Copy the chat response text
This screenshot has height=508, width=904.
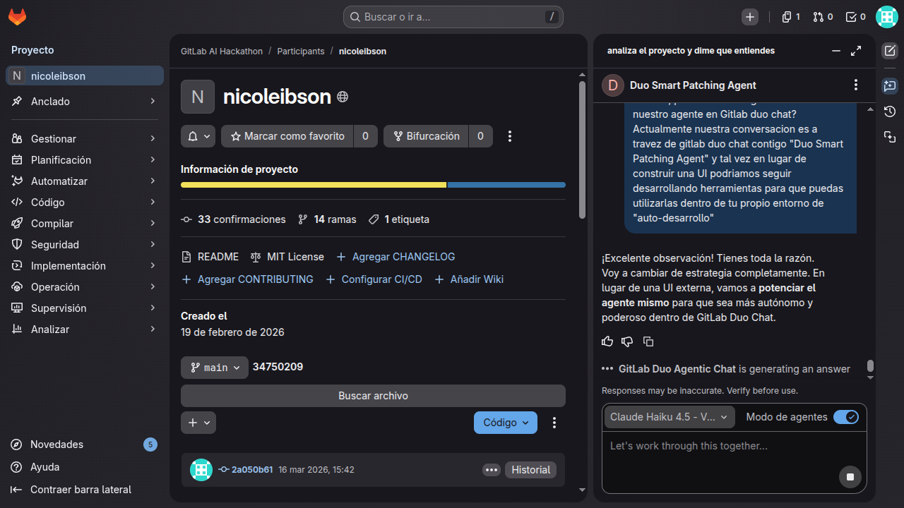point(648,341)
